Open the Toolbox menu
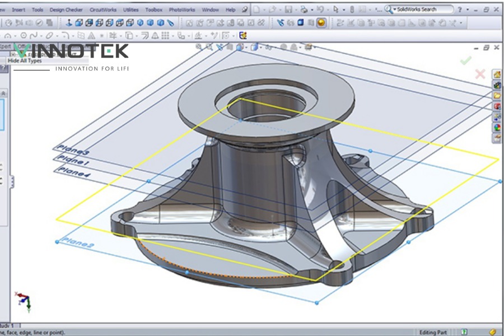This screenshot has width=504, height=336. pyautogui.click(x=153, y=10)
